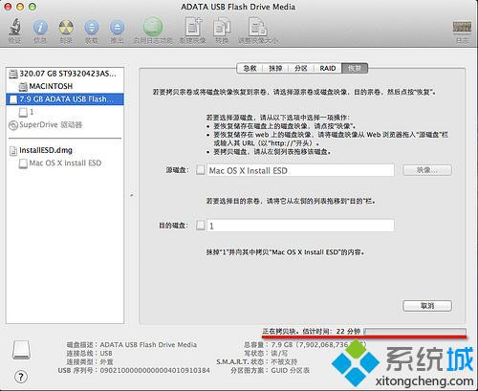This screenshot has width=478, height=391.
Task: Click the Verify microscope toolbar icon
Action: (x=14, y=27)
